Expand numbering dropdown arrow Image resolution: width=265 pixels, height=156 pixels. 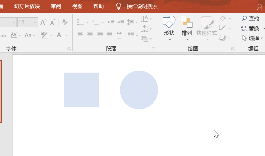click(103, 22)
